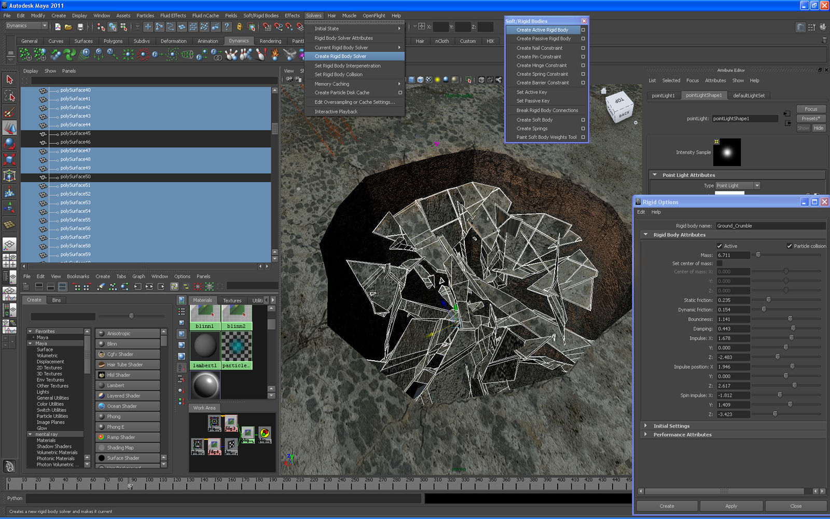The height and width of the screenshot is (519, 830).
Task: Open options box for Paint Soft Body Weights Tool
Action: (x=583, y=137)
